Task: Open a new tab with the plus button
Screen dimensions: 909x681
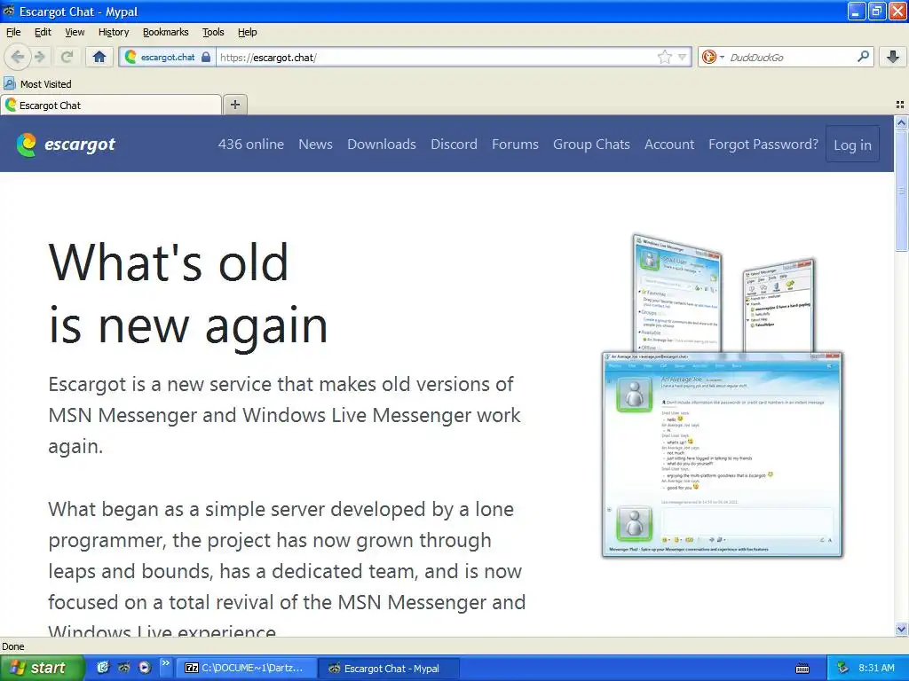Action: [x=234, y=105]
